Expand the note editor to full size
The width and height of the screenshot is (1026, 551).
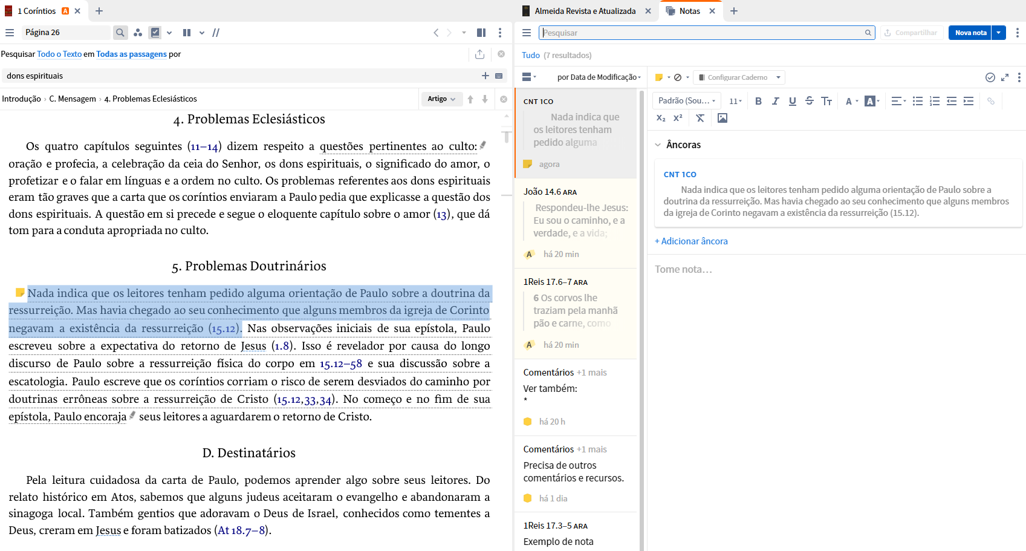coord(1005,77)
